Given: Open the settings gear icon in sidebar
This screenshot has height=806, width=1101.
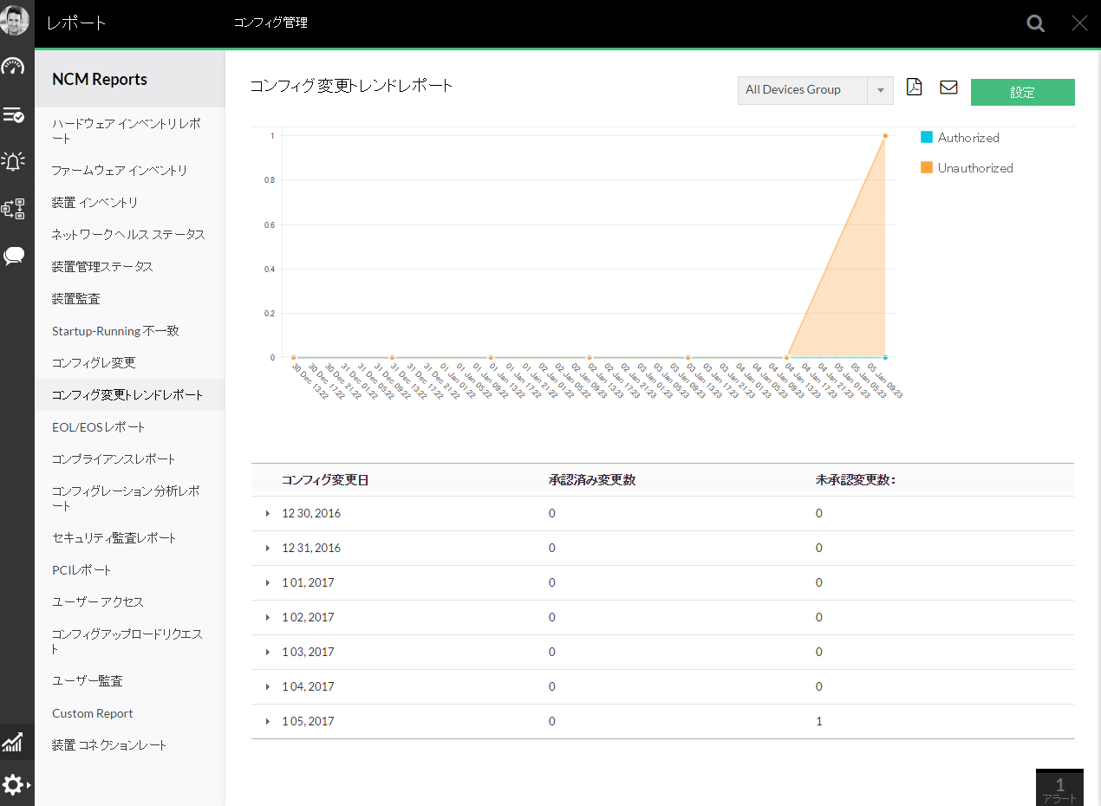Looking at the screenshot, I should [14, 785].
